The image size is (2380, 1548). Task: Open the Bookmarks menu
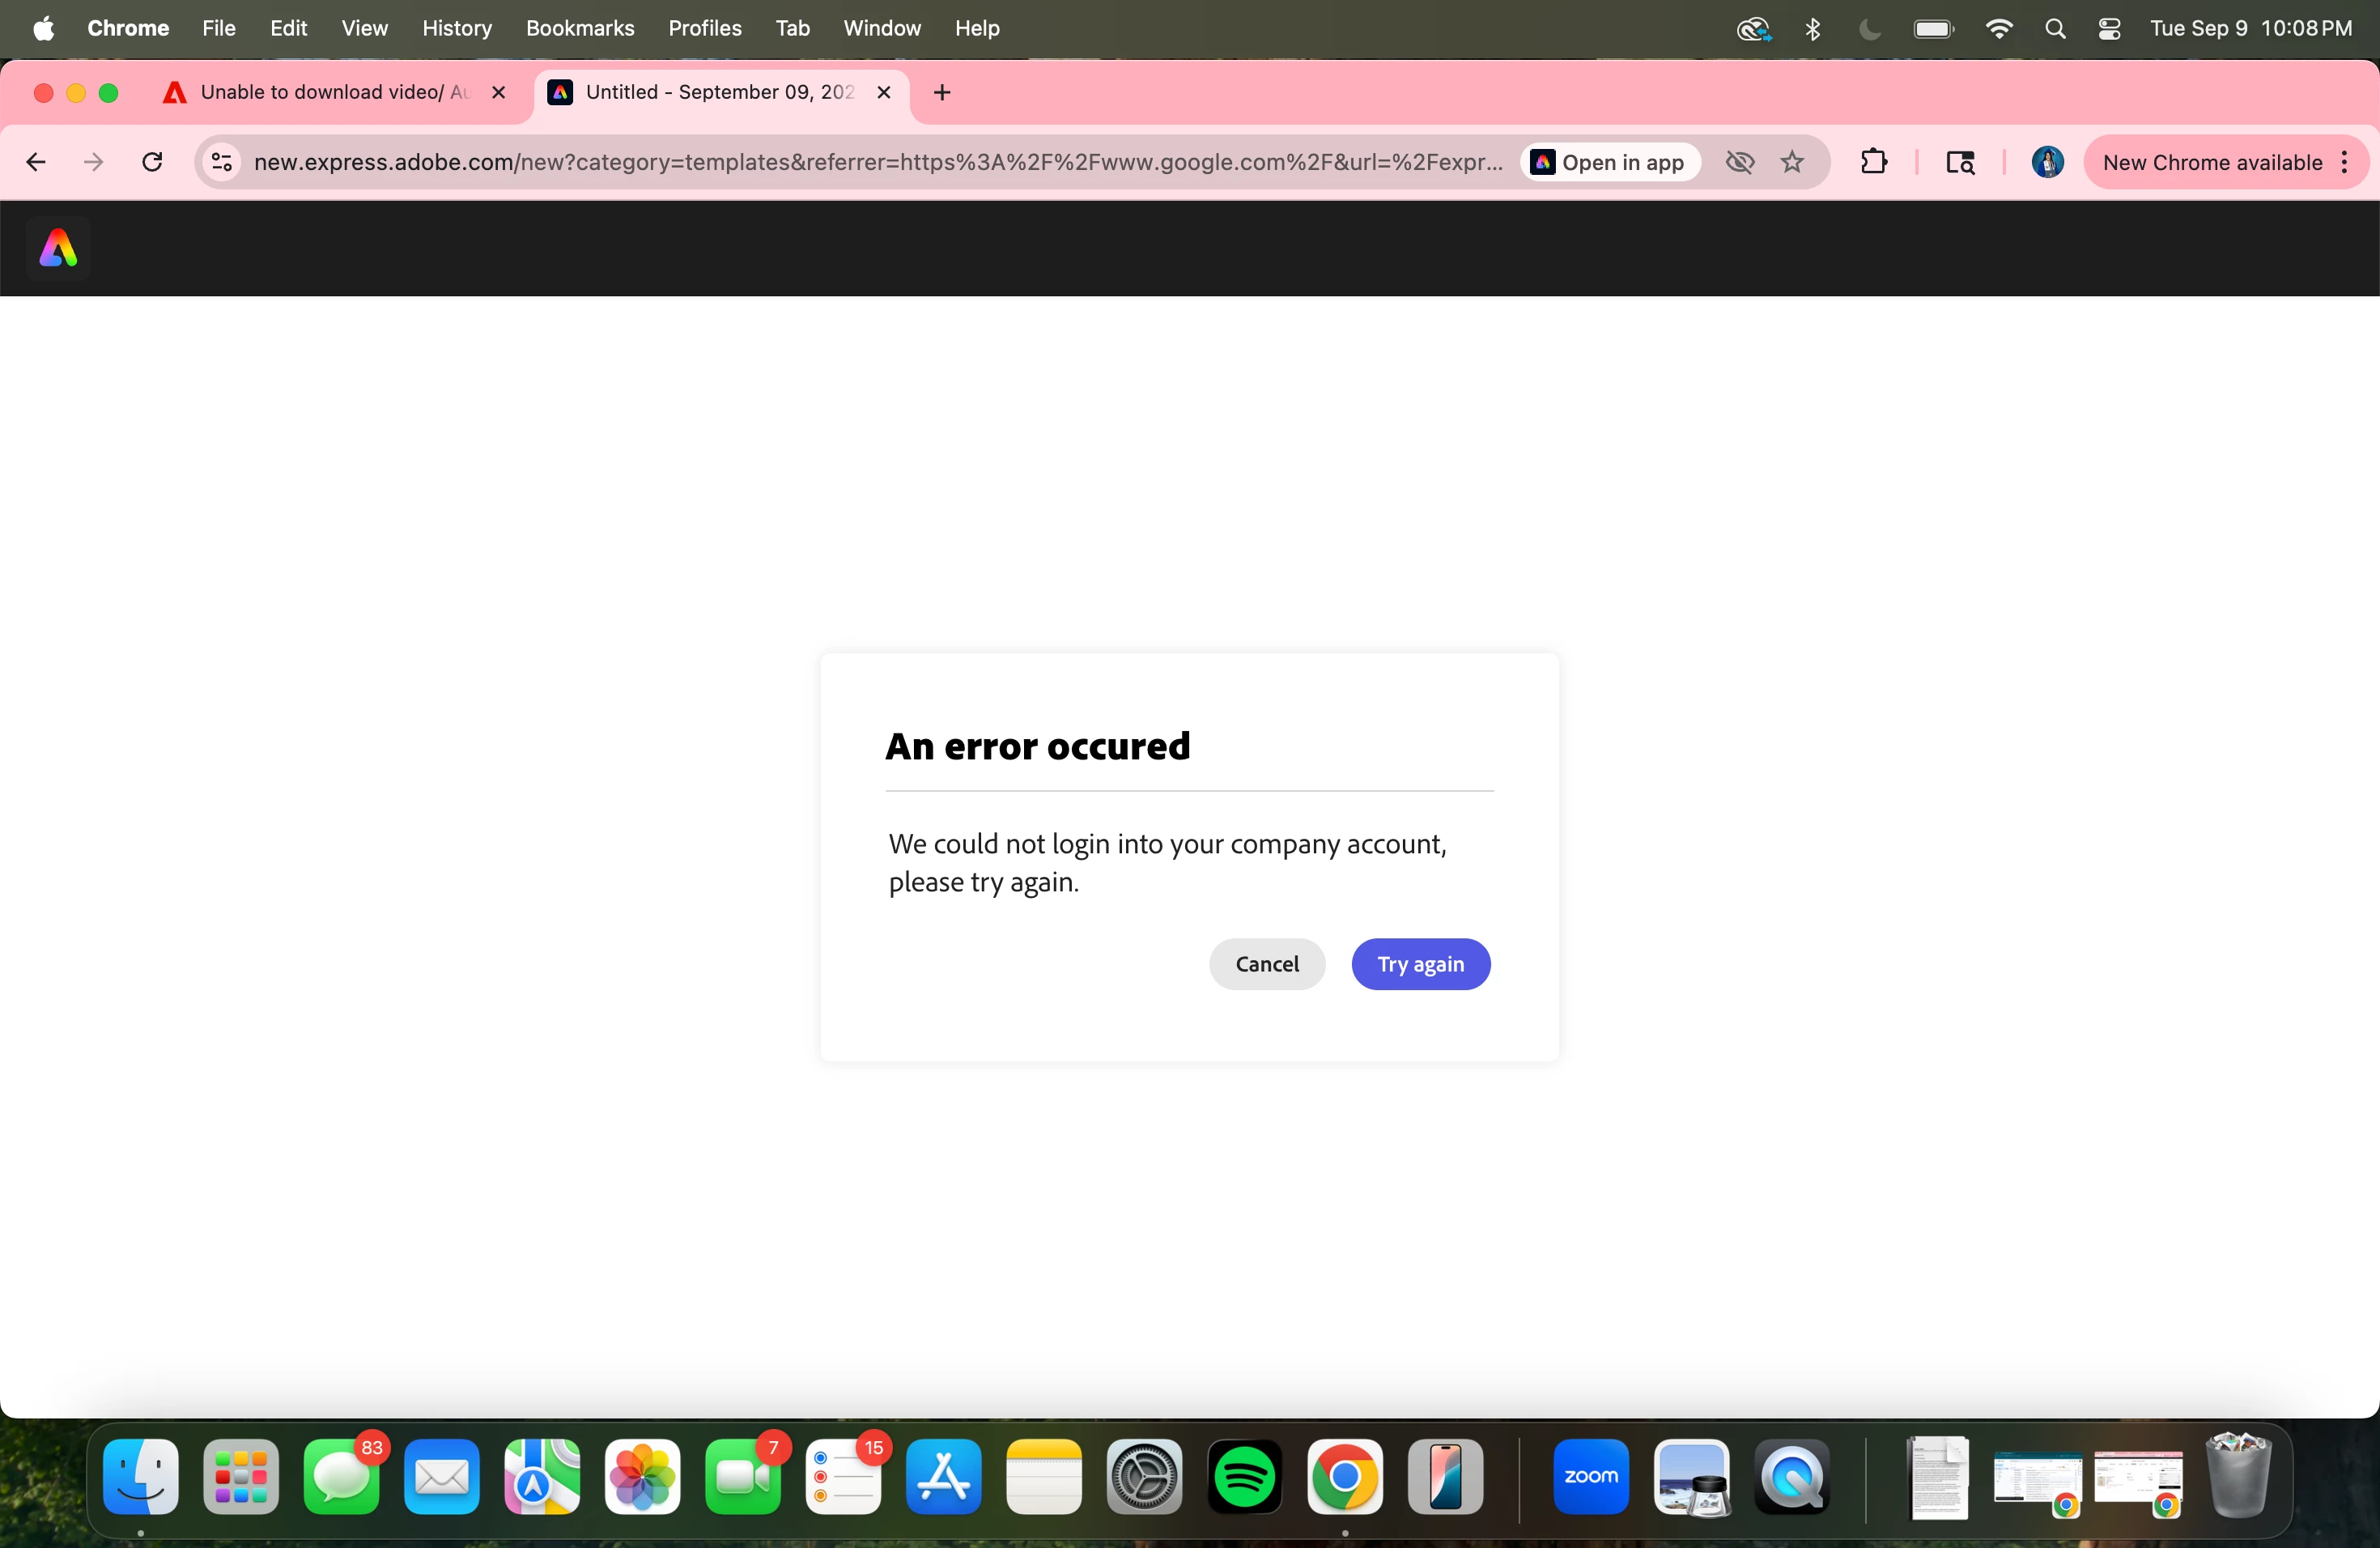pos(580,29)
